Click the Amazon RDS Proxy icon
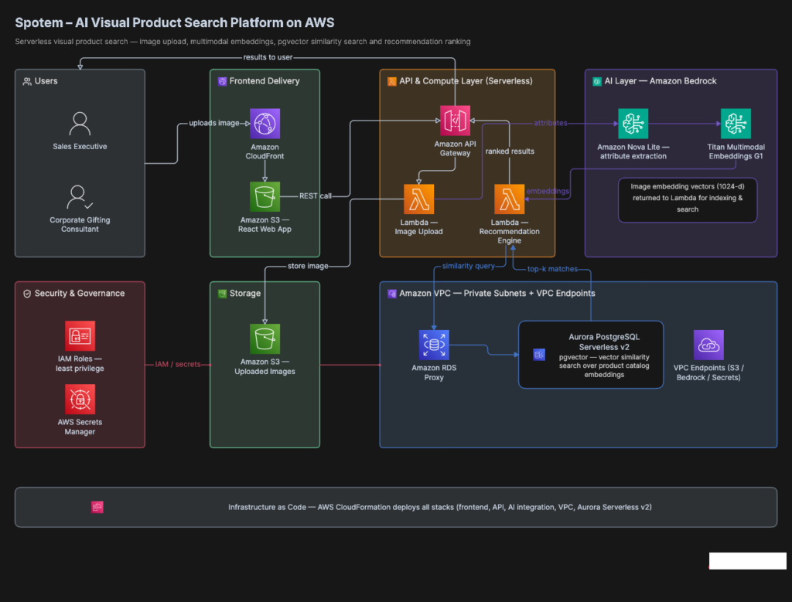The width and height of the screenshot is (792, 602). [434, 345]
